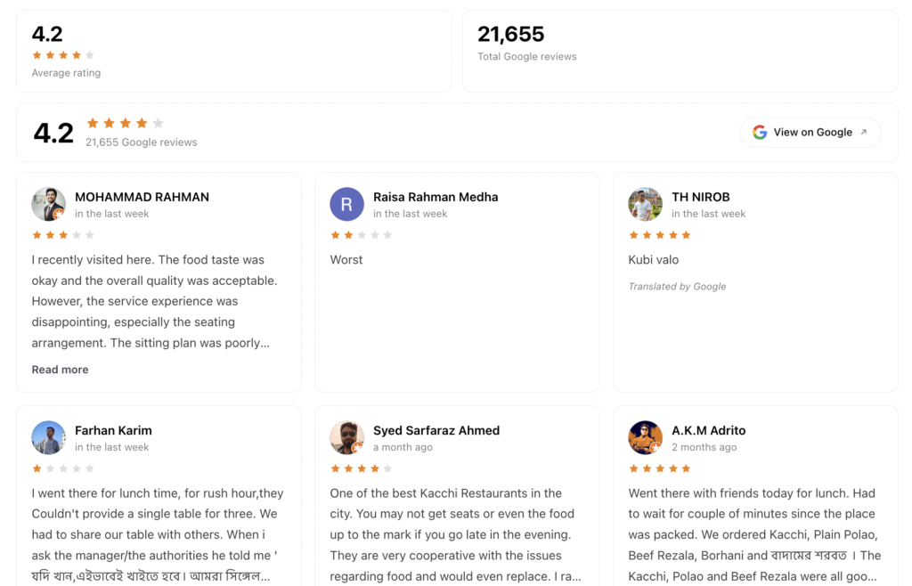Click the name TH NIROB
912x586 pixels.
tap(700, 197)
